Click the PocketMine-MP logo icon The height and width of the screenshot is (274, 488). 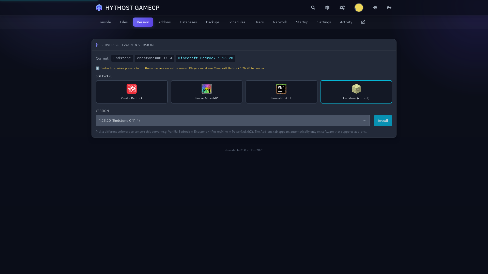pos(207,89)
